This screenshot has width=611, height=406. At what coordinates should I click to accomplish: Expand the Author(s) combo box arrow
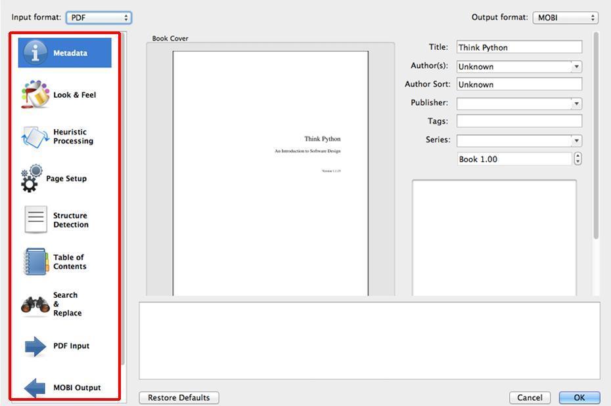pos(576,66)
